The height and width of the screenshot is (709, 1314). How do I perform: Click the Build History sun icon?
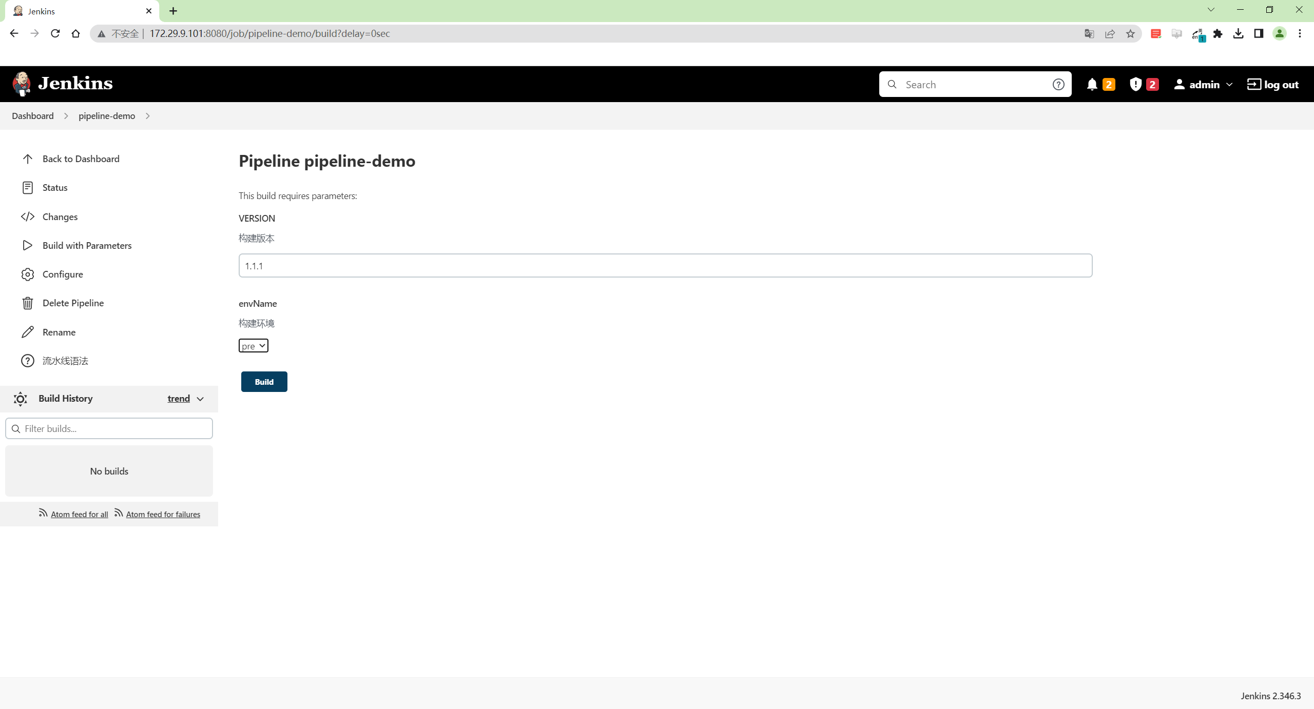(x=21, y=399)
